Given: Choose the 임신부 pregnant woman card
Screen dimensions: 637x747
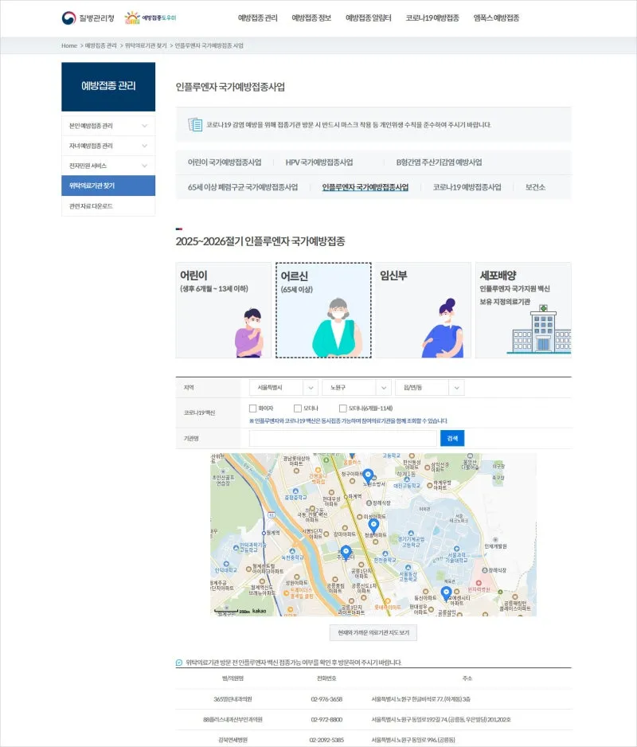Looking at the screenshot, I should [423, 310].
